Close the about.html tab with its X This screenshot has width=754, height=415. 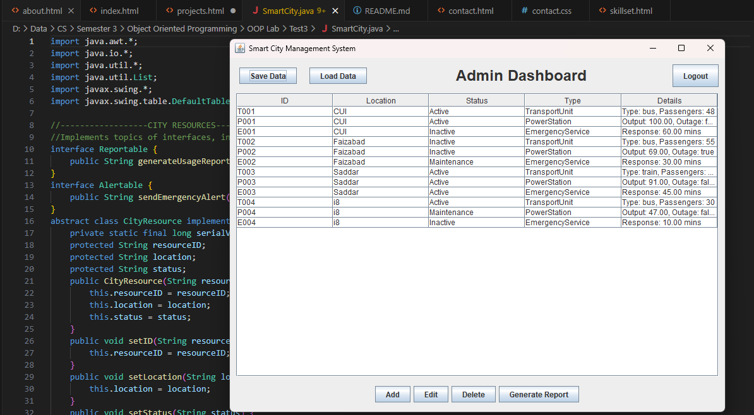[71, 11]
